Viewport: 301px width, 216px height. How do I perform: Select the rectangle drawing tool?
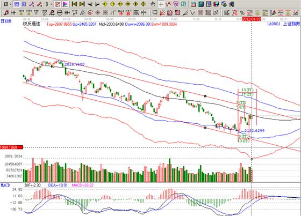tap(155, 13)
